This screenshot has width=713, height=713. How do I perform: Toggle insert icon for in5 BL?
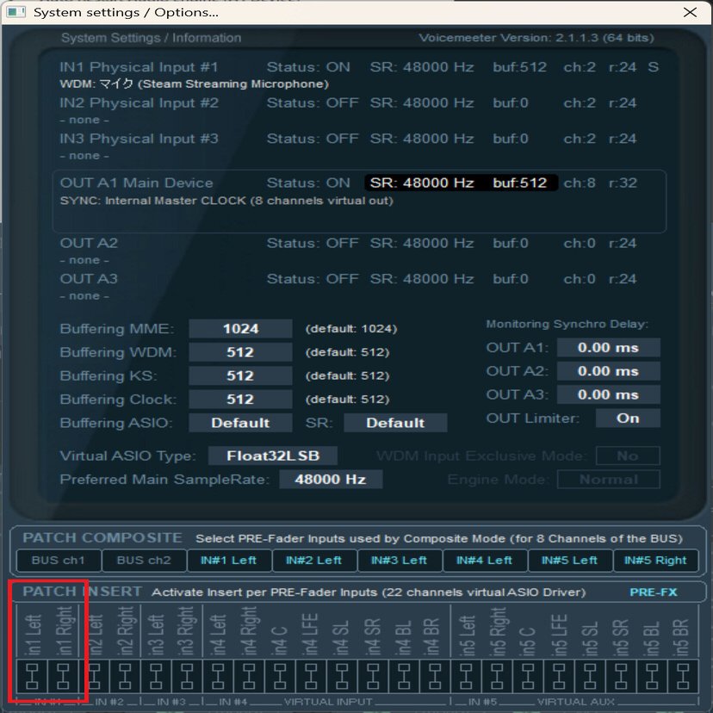pyautogui.click(x=652, y=676)
